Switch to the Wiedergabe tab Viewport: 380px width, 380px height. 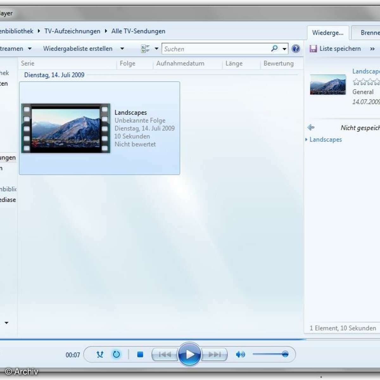(328, 33)
